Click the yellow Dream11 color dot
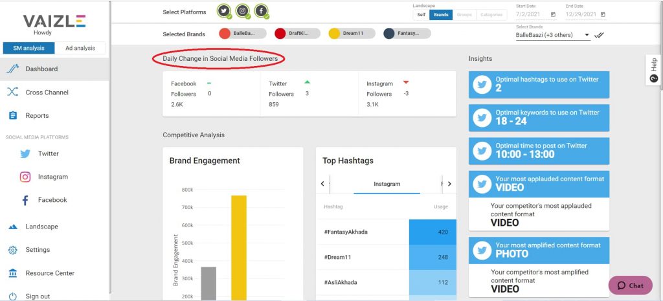 pos(335,34)
